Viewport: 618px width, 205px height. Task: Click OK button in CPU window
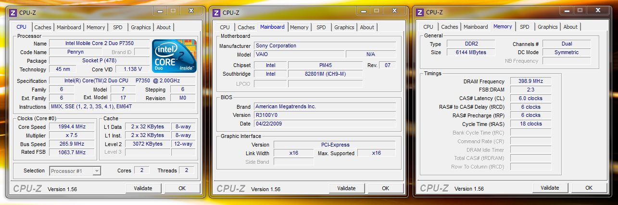[x=182, y=188]
